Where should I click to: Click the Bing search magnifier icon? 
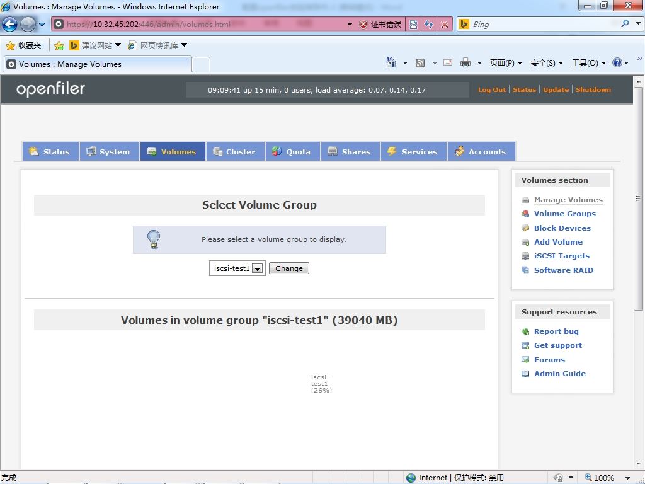click(x=625, y=24)
